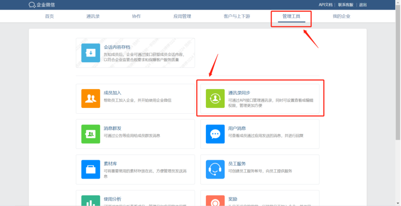Switch to the 我的企业 tab

coord(342,16)
